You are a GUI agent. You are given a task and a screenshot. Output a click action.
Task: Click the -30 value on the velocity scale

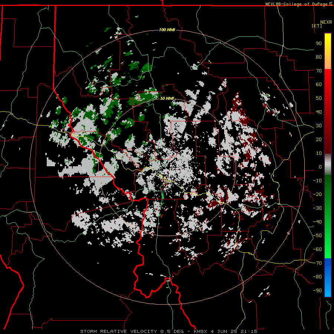(x=317, y=208)
